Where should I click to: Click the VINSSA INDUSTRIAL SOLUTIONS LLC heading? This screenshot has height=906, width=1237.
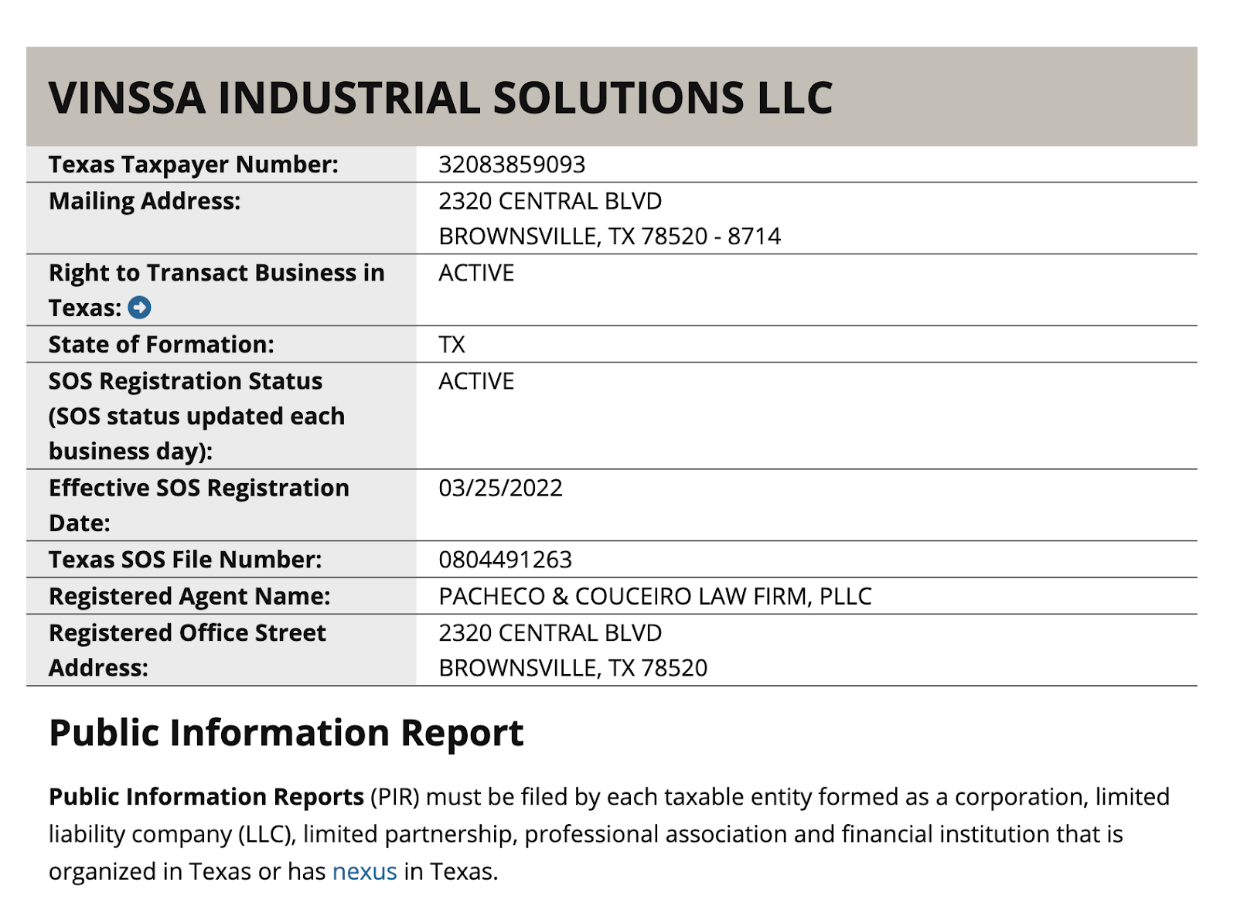441,98
